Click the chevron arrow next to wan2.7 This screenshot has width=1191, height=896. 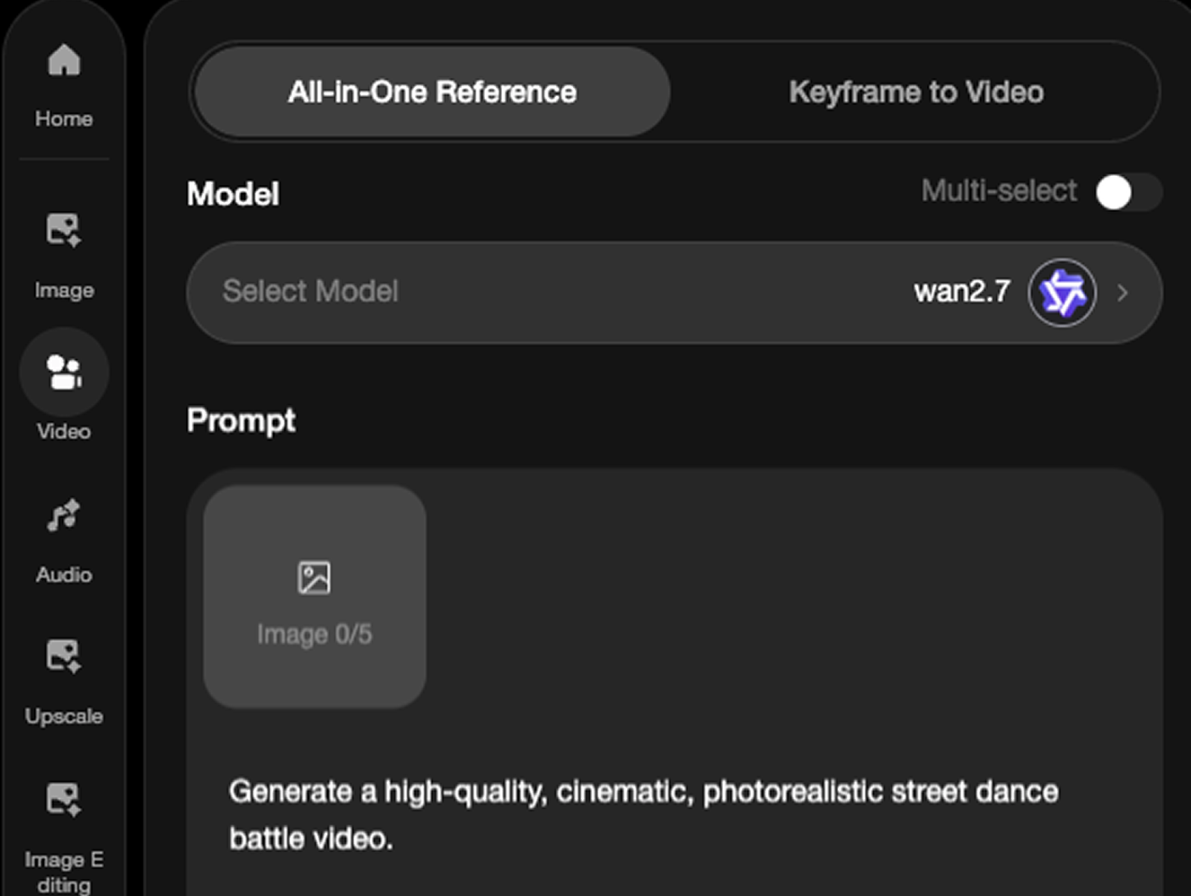(1123, 293)
